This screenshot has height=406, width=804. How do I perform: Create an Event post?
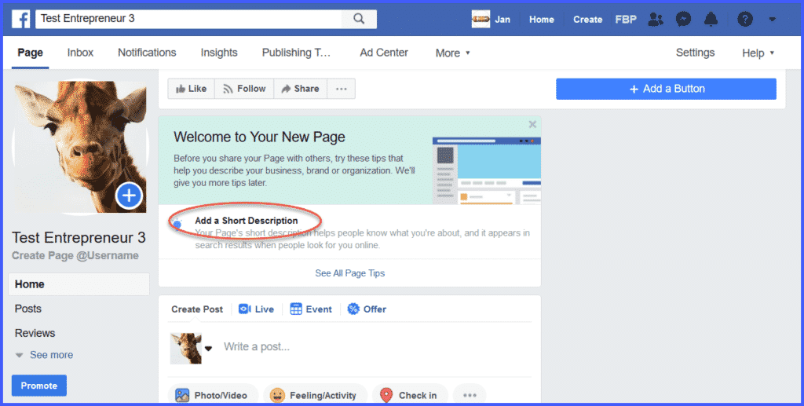(311, 309)
